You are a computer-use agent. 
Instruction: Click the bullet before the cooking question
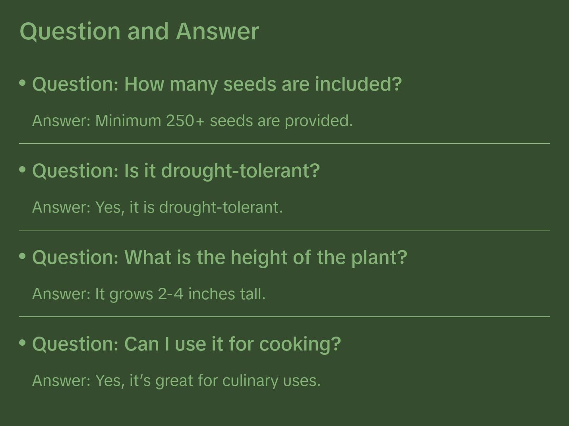click(23, 342)
